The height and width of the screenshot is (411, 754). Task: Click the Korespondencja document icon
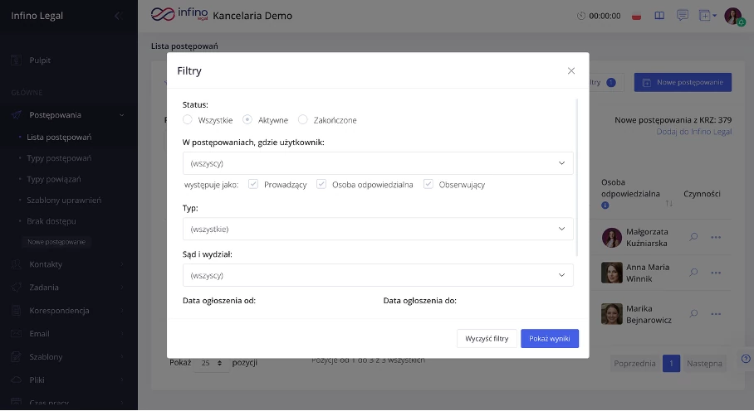[x=17, y=310]
